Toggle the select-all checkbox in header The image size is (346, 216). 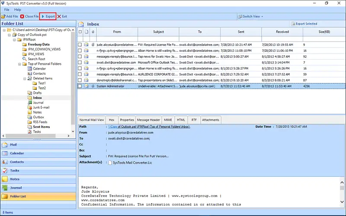tap(80, 32)
